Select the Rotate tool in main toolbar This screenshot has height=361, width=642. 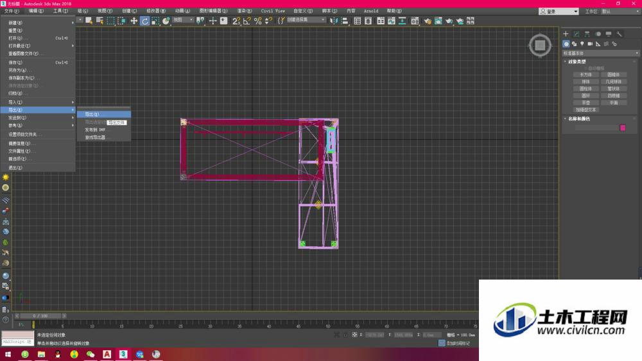coord(144,21)
